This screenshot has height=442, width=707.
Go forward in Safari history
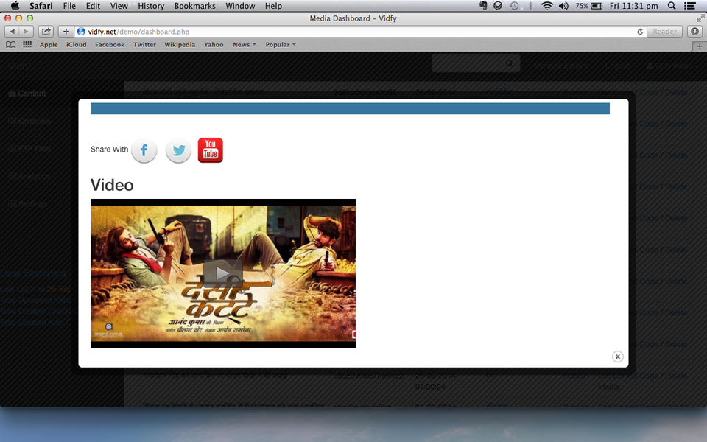[27, 32]
